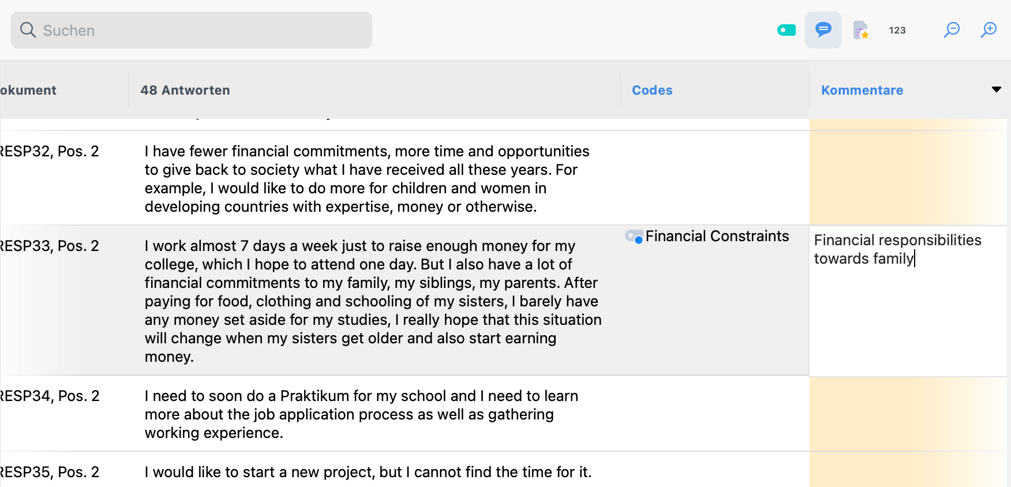Select the Financial Constraints code label
The width and height of the screenshot is (1011, 487).
click(x=717, y=237)
